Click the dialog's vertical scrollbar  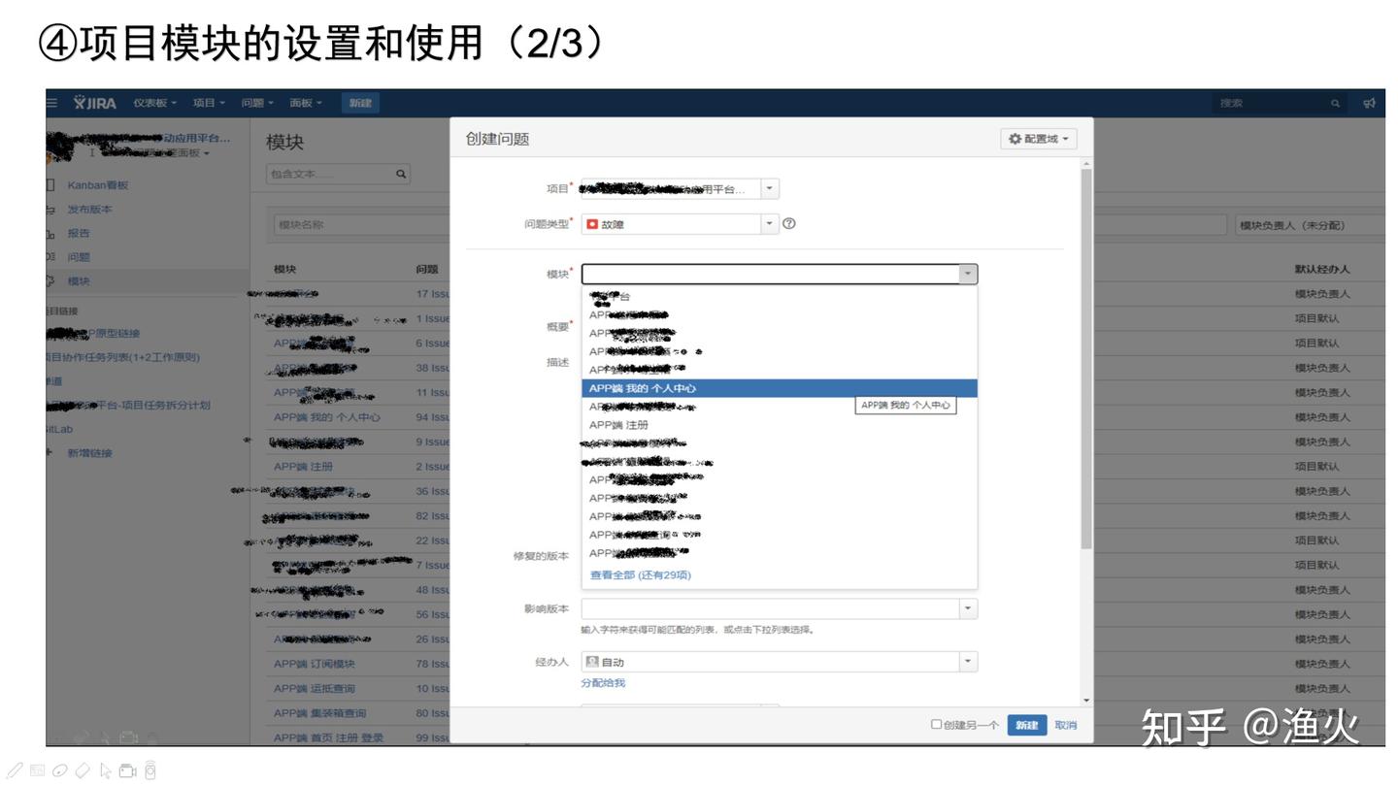click(x=1085, y=359)
